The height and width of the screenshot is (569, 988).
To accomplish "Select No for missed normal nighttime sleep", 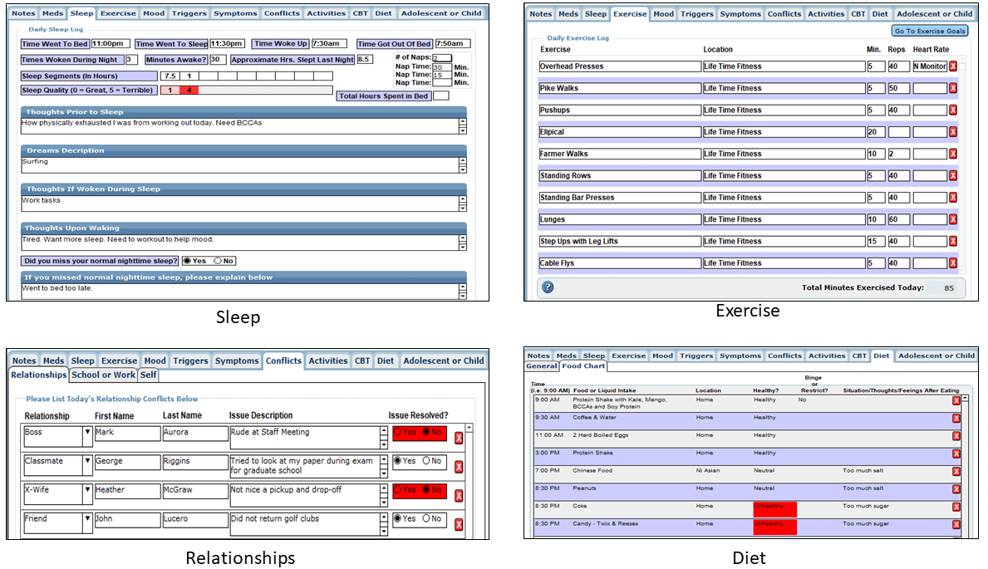I will [x=218, y=261].
